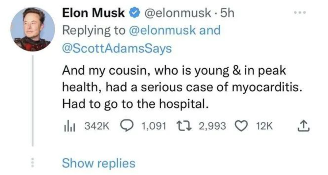Open Elon Musk's profile picture
Screen dimensions: 328x175
[x=32, y=29]
